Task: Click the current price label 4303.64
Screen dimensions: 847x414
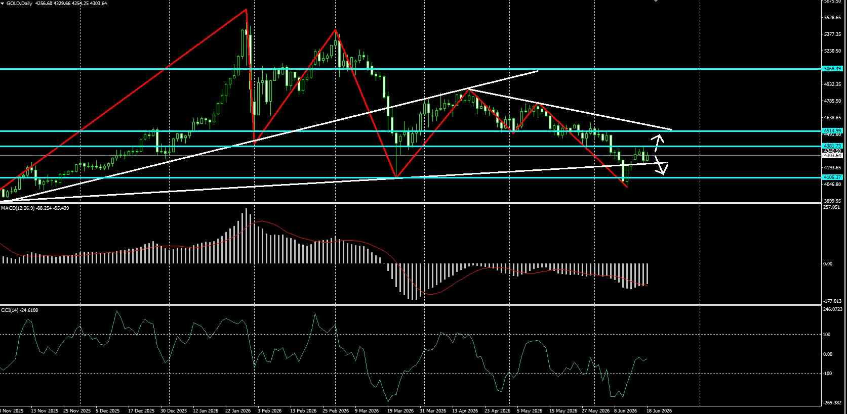Action: coord(833,156)
